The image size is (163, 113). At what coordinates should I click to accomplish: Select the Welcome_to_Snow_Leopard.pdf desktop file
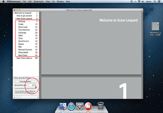(155, 29)
